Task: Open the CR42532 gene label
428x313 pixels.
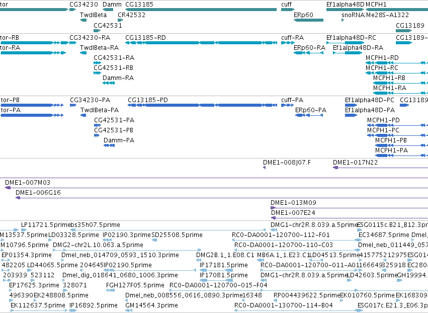Action: (132, 15)
